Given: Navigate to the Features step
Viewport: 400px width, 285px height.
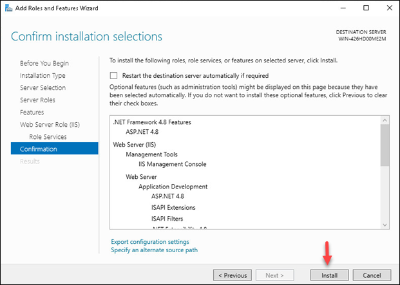Looking at the screenshot, I should [32, 112].
